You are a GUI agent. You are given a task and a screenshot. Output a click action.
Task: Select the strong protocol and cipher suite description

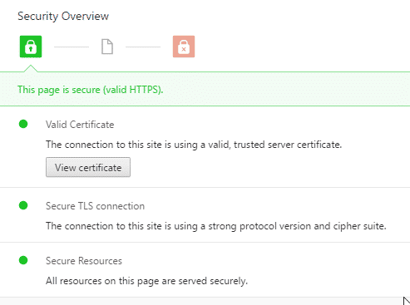click(x=216, y=226)
